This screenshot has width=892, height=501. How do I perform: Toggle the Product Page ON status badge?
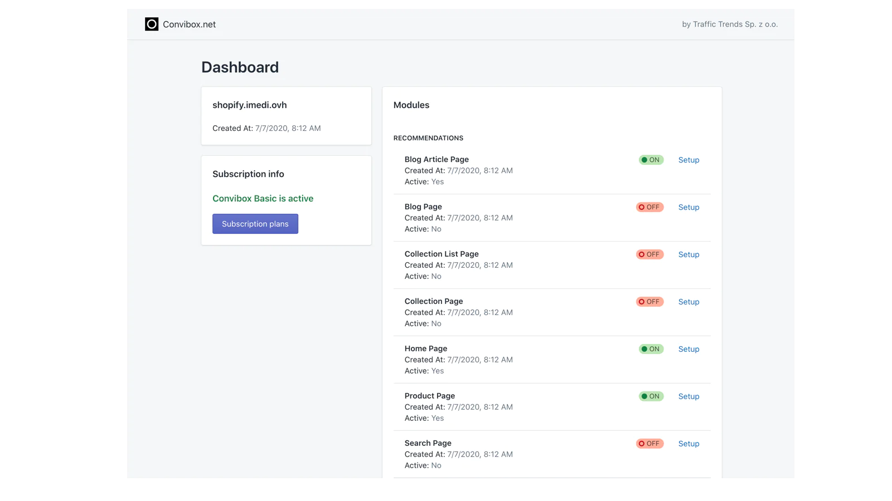pyautogui.click(x=651, y=396)
